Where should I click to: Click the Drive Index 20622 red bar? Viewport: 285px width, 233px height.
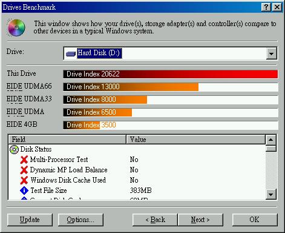click(x=171, y=74)
